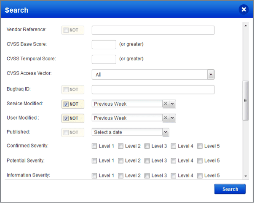Check Potential Severity Level 5

200,161
